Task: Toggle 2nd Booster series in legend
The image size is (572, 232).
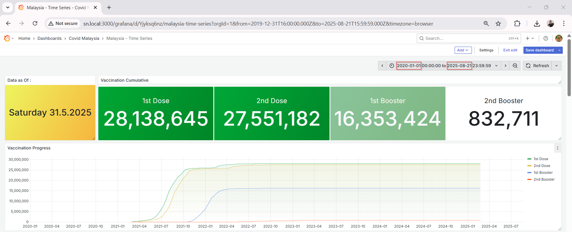Action: pos(544,179)
